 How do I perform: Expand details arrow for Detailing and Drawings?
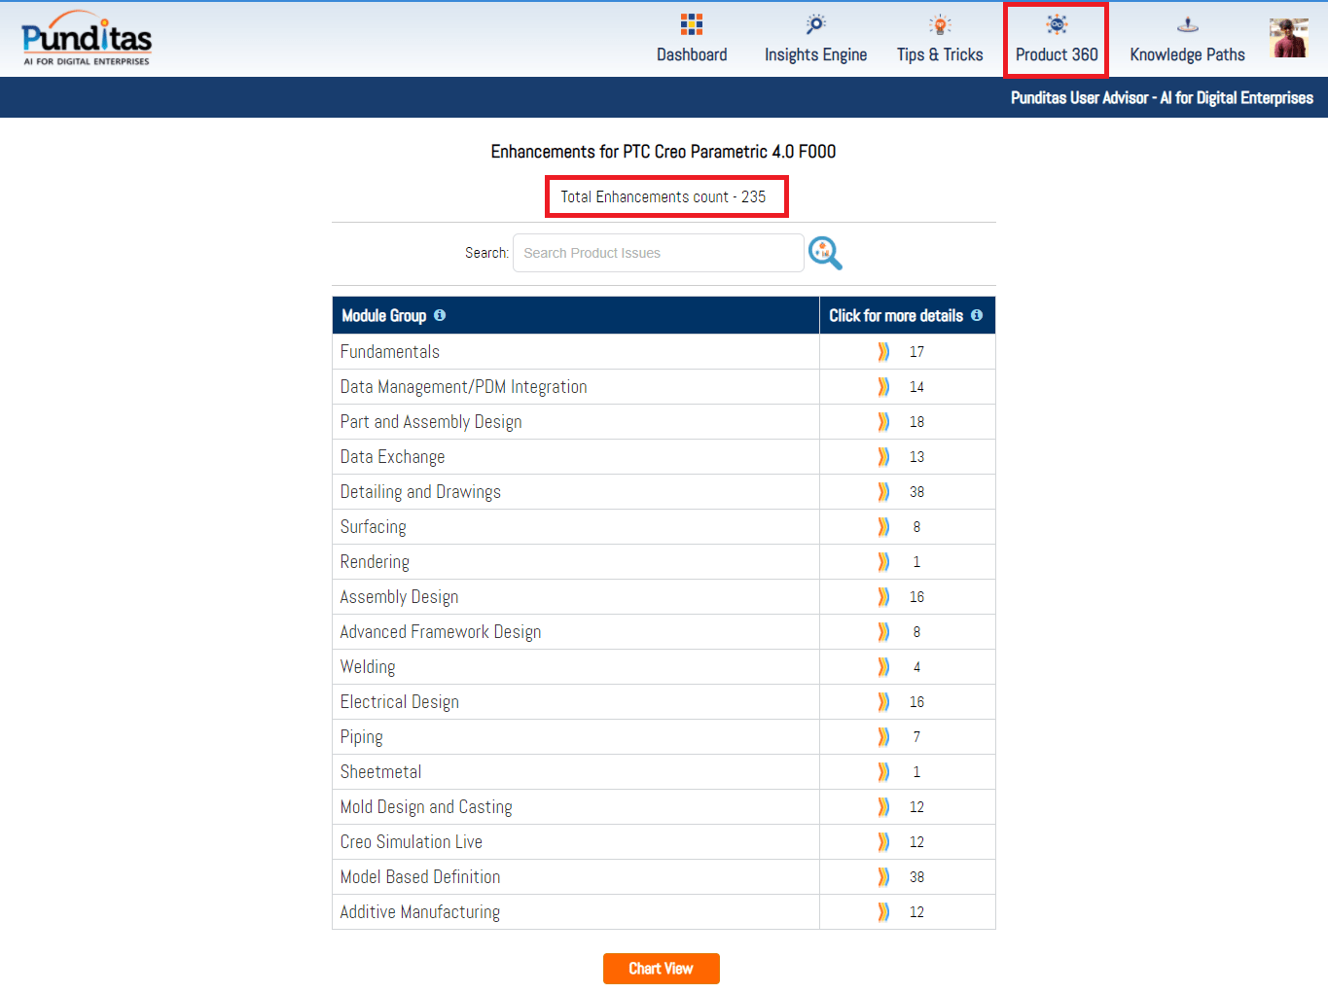click(x=883, y=492)
